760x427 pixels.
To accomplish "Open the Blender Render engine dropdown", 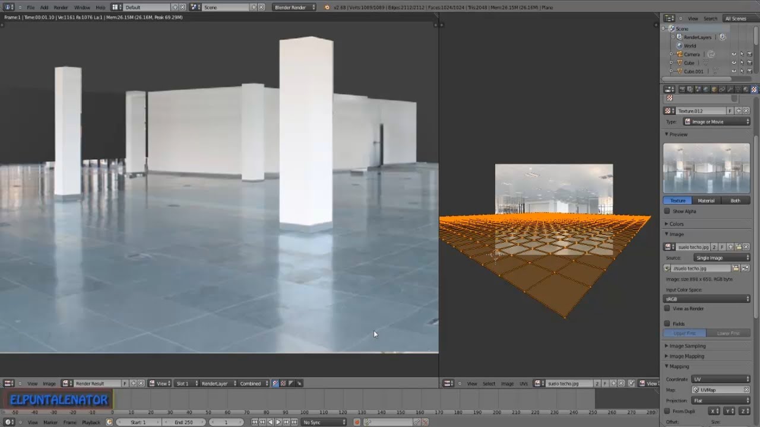I will pos(294,7).
